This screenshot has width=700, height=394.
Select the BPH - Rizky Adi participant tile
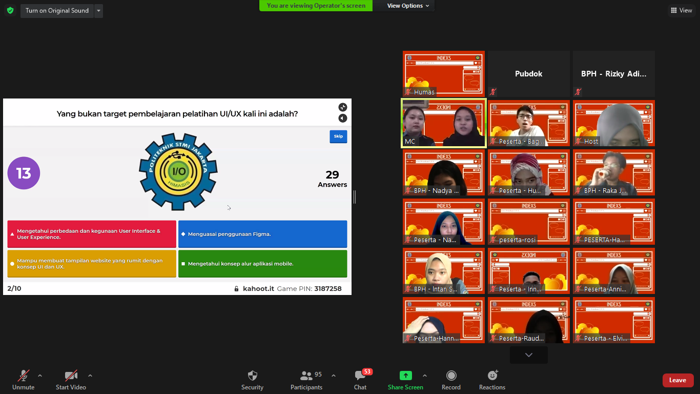coord(614,74)
